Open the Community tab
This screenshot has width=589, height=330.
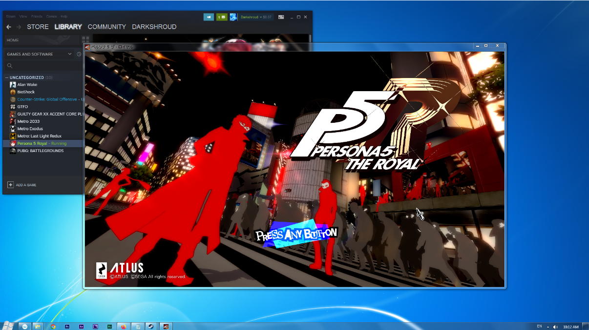[106, 27]
